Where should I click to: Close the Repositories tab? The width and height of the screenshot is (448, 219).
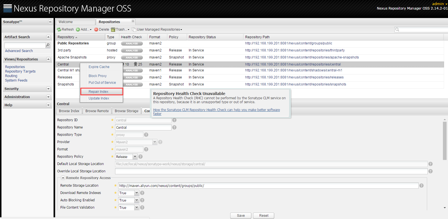133,21
